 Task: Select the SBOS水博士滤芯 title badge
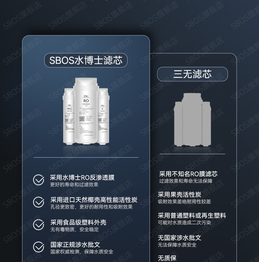click(x=86, y=60)
